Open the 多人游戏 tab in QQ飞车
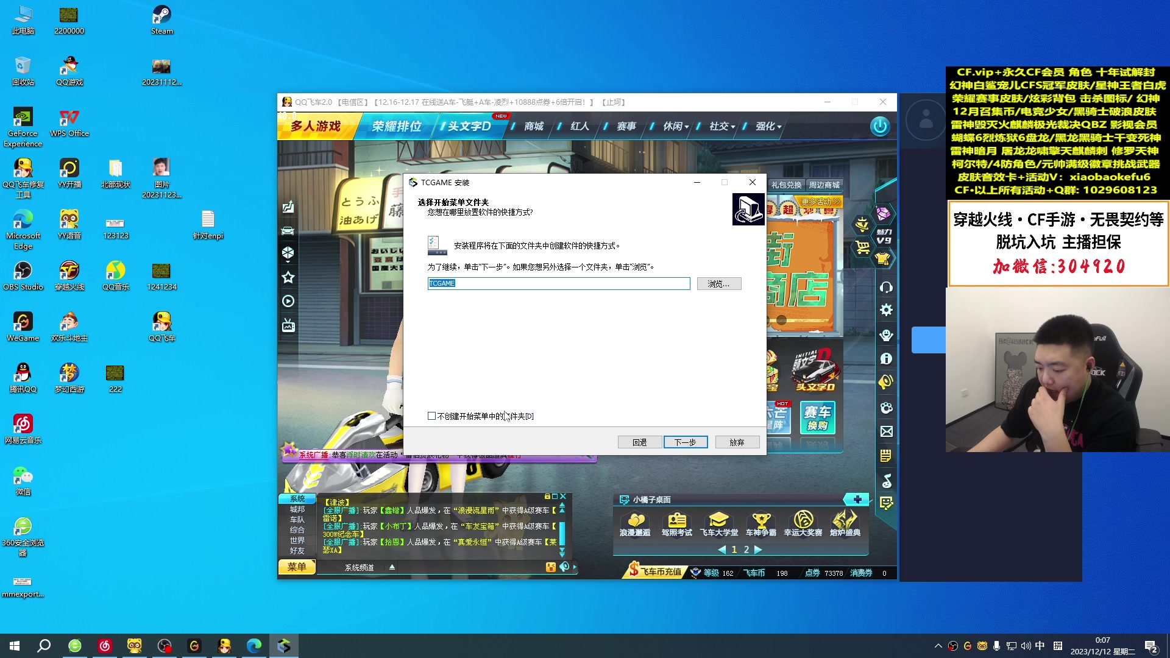 click(316, 126)
